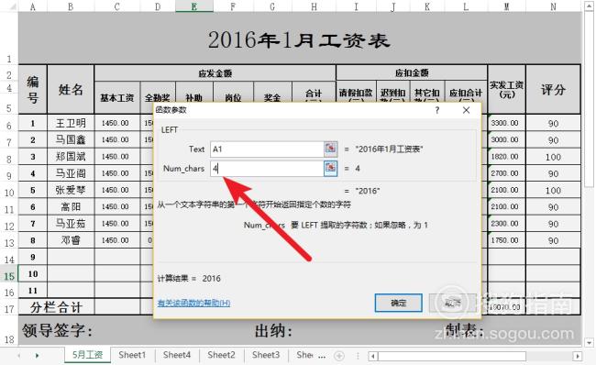The height and width of the screenshot is (365, 596).
Task: Click the sheet tab overflow ellipsis
Action: [322, 357]
